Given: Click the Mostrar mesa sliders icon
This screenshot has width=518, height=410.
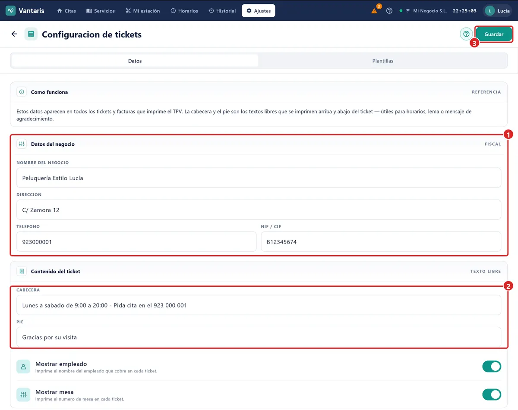Looking at the screenshot, I should 23,394.
